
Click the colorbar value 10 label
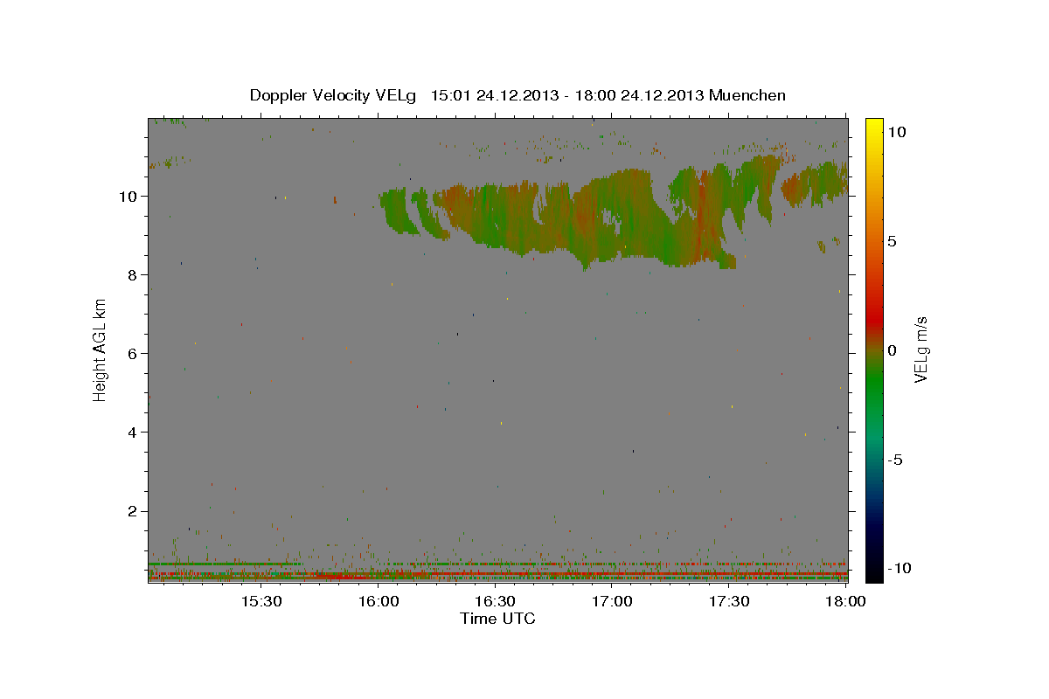coord(896,131)
